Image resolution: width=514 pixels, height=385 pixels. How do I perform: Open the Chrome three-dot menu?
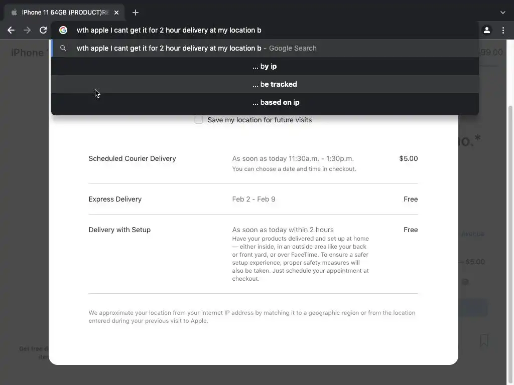(503, 30)
